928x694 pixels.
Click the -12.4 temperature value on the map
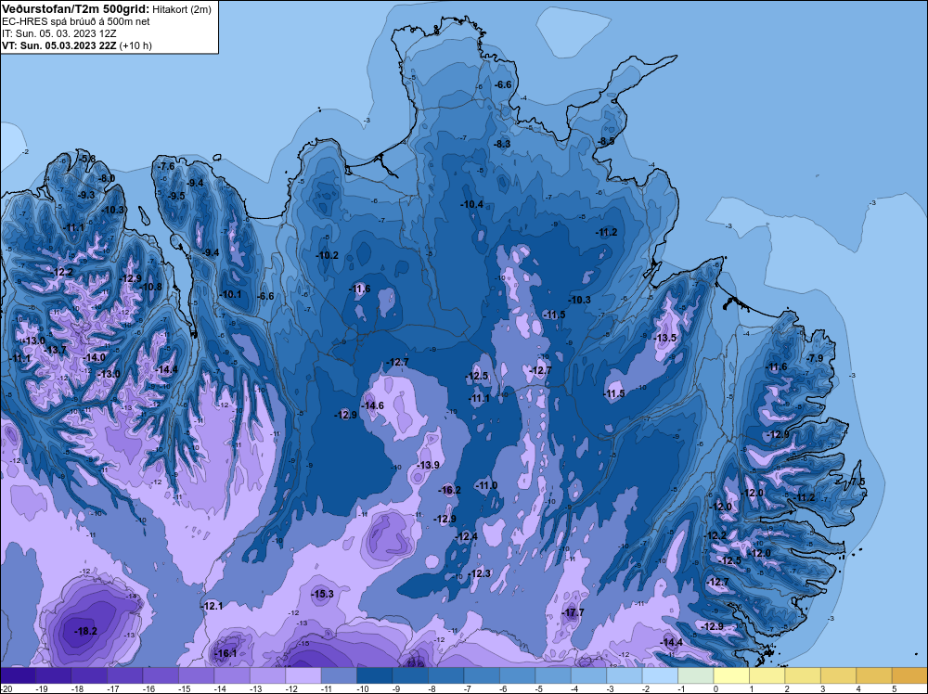[x=467, y=536]
